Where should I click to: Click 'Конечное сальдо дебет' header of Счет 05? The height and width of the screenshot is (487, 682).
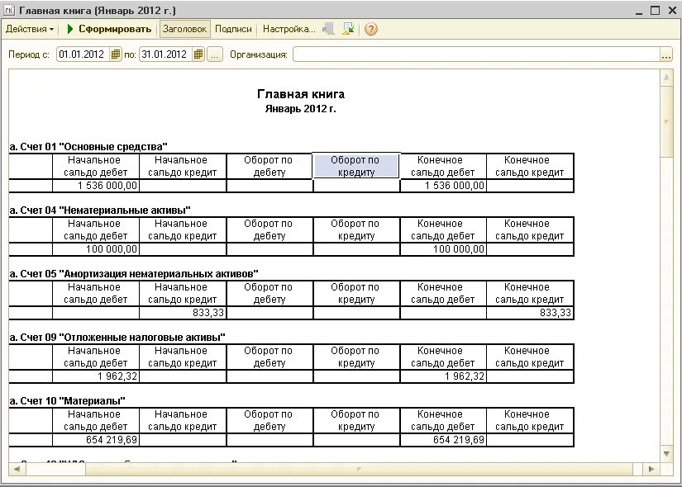[x=443, y=293]
